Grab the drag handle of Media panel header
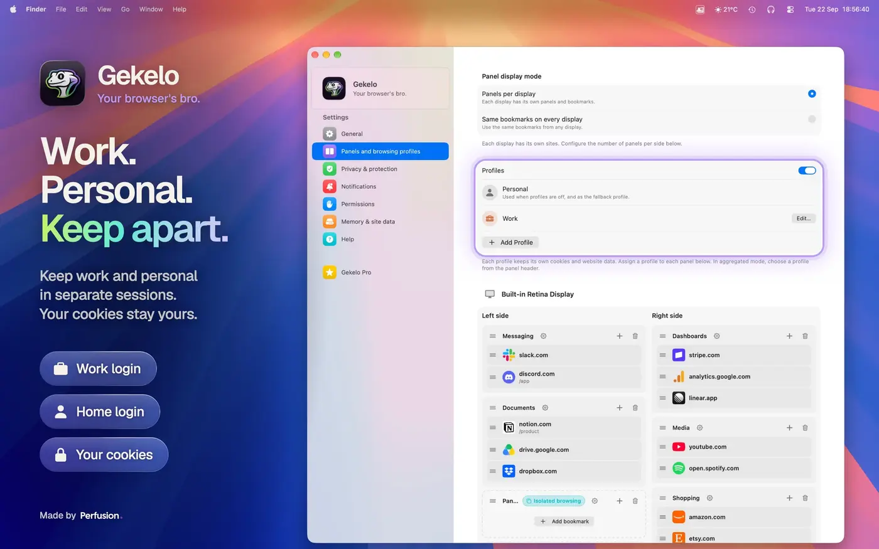Image resolution: width=879 pixels, height=549 pixels. (662, 428)
